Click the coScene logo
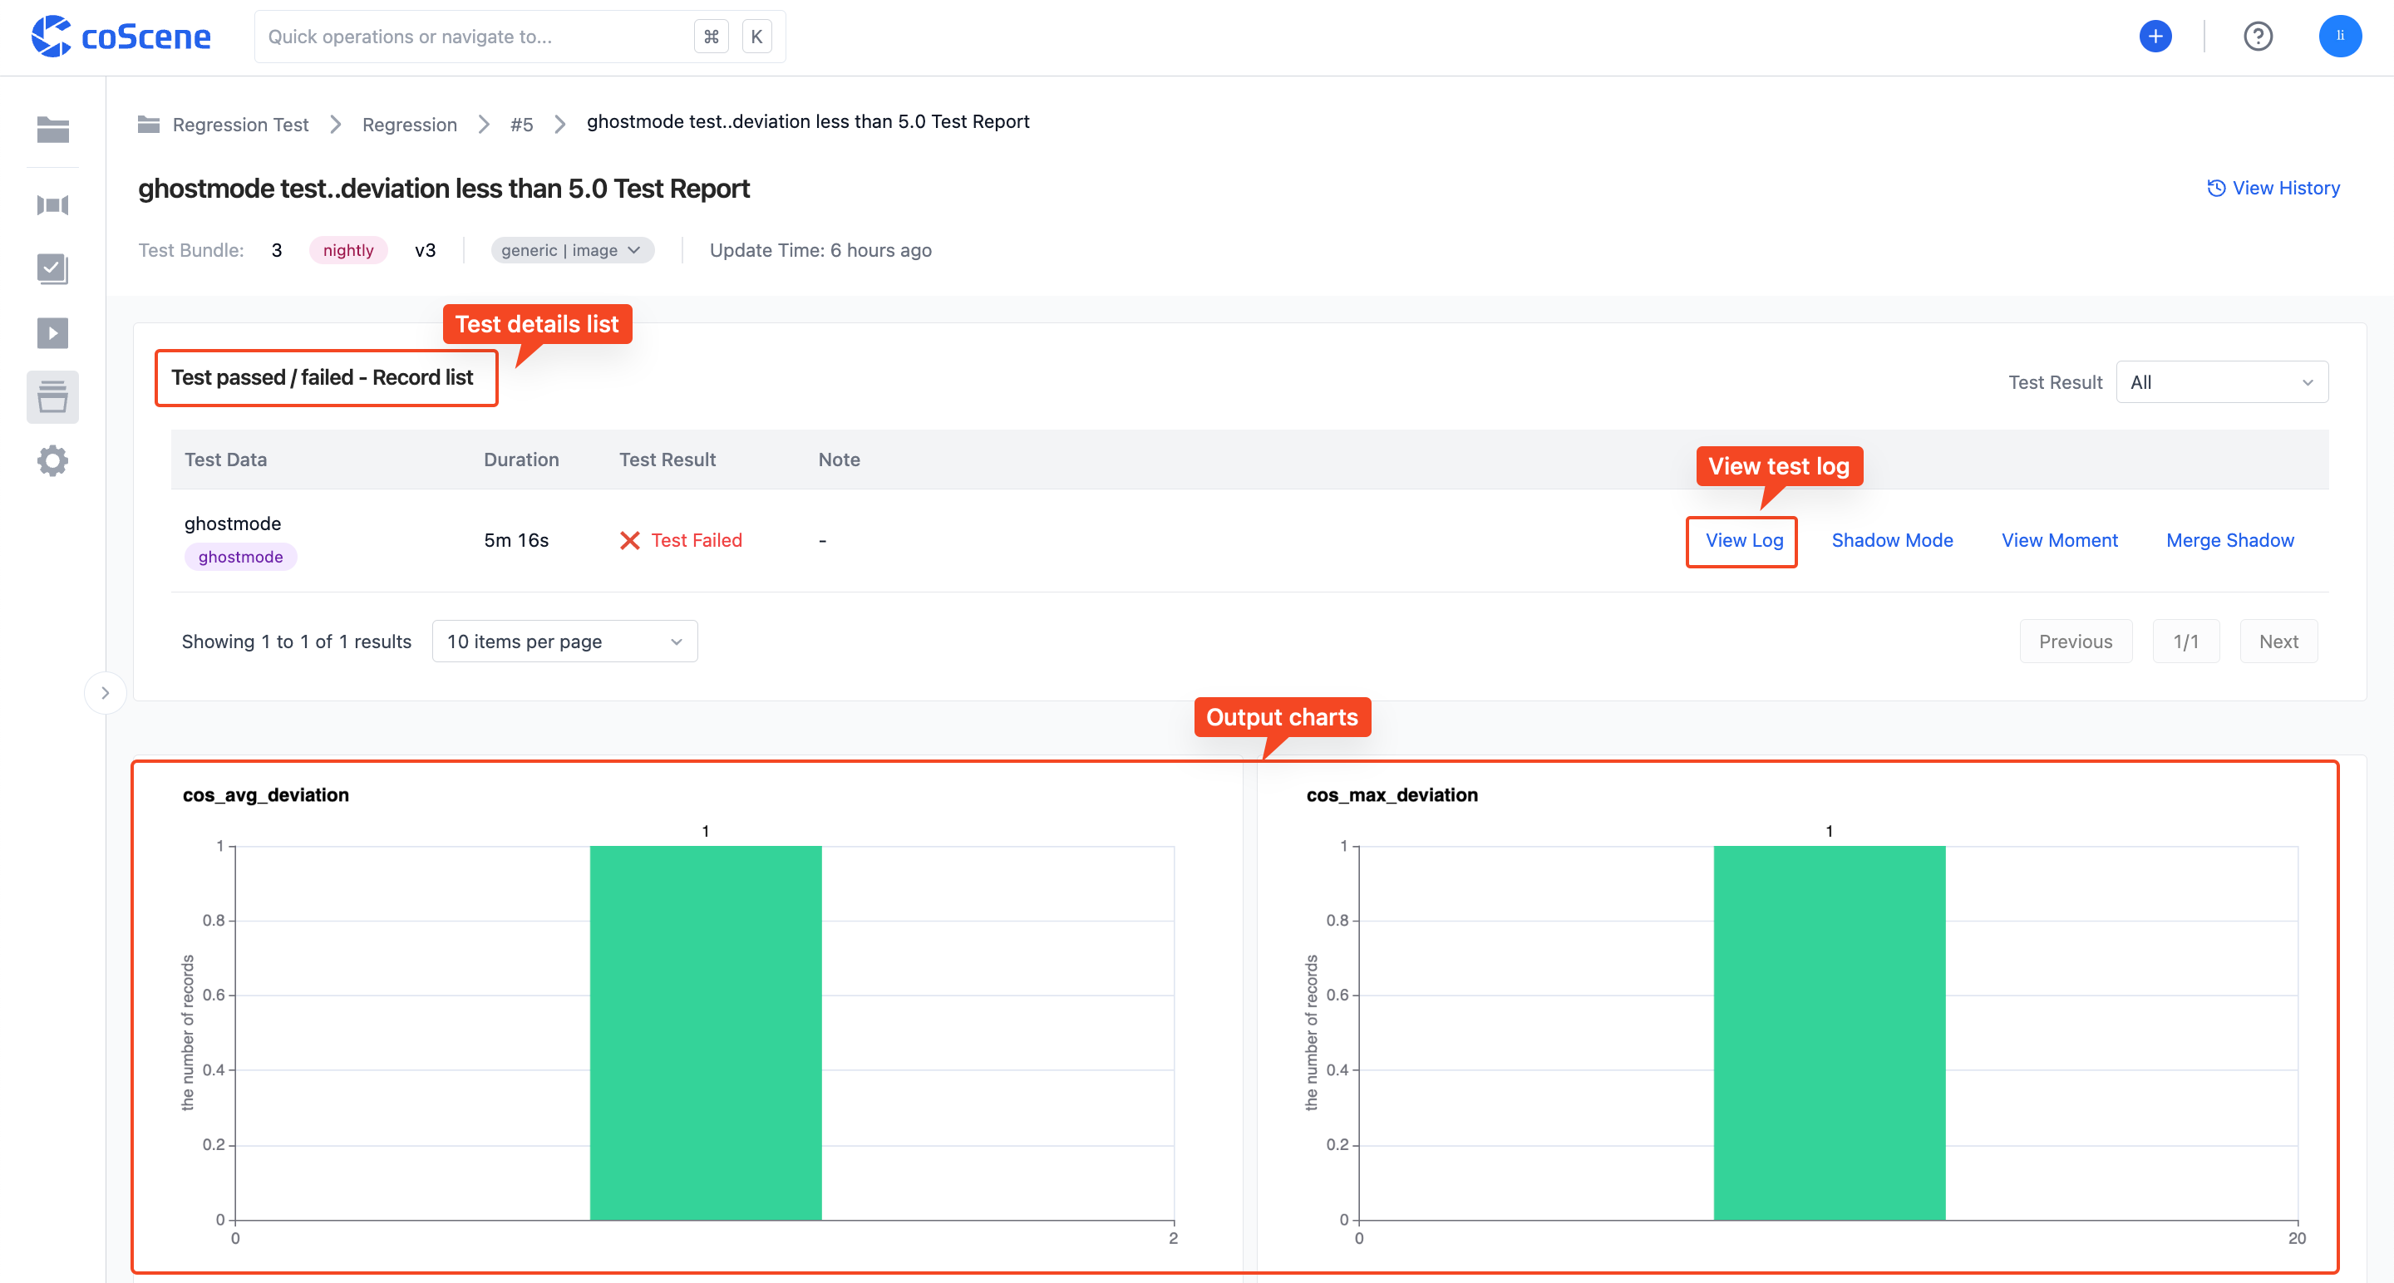The image size is (2394, 1283). coord(121,37)
